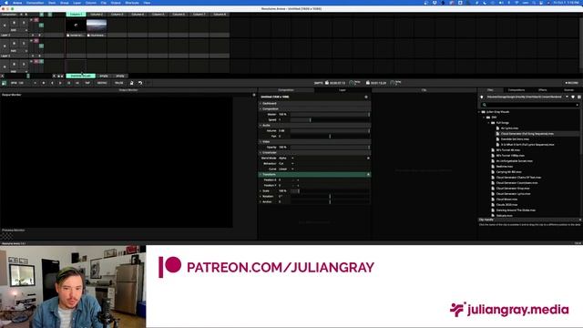
Task: Open the Composition menu in menu bar
Action: click(35, 3)
